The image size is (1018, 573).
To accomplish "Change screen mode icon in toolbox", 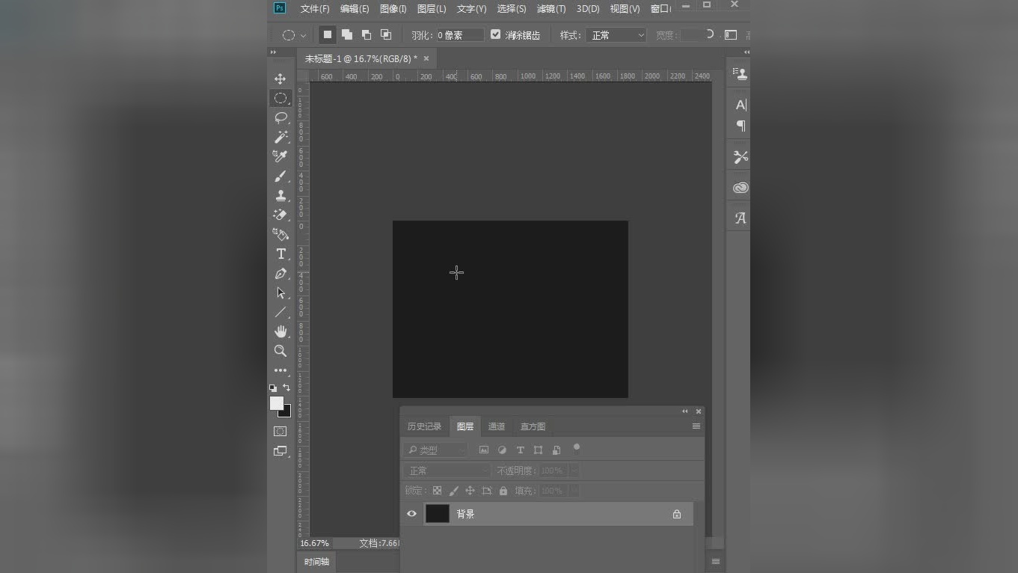I will [280, 451].
